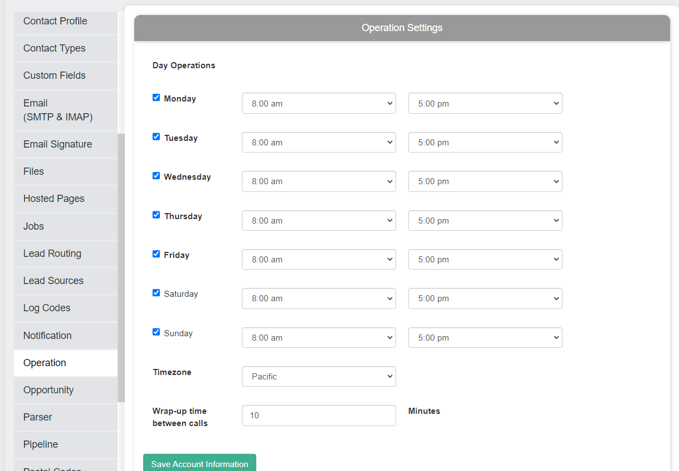Toggle the Thursday checkbox

(156, 215)
